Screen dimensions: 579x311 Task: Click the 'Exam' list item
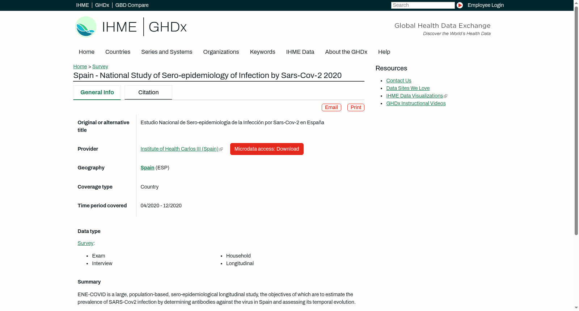pyautogui.click(x=98, y=256)
